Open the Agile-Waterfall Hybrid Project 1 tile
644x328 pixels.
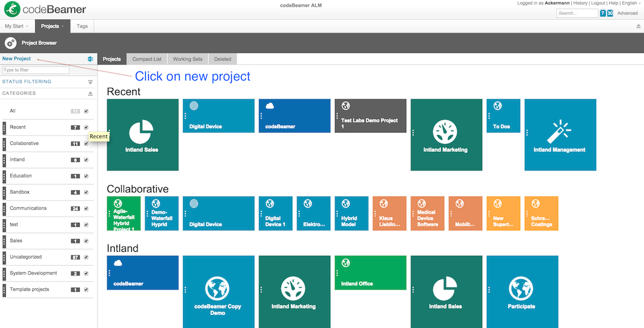(x=124, y=213)
